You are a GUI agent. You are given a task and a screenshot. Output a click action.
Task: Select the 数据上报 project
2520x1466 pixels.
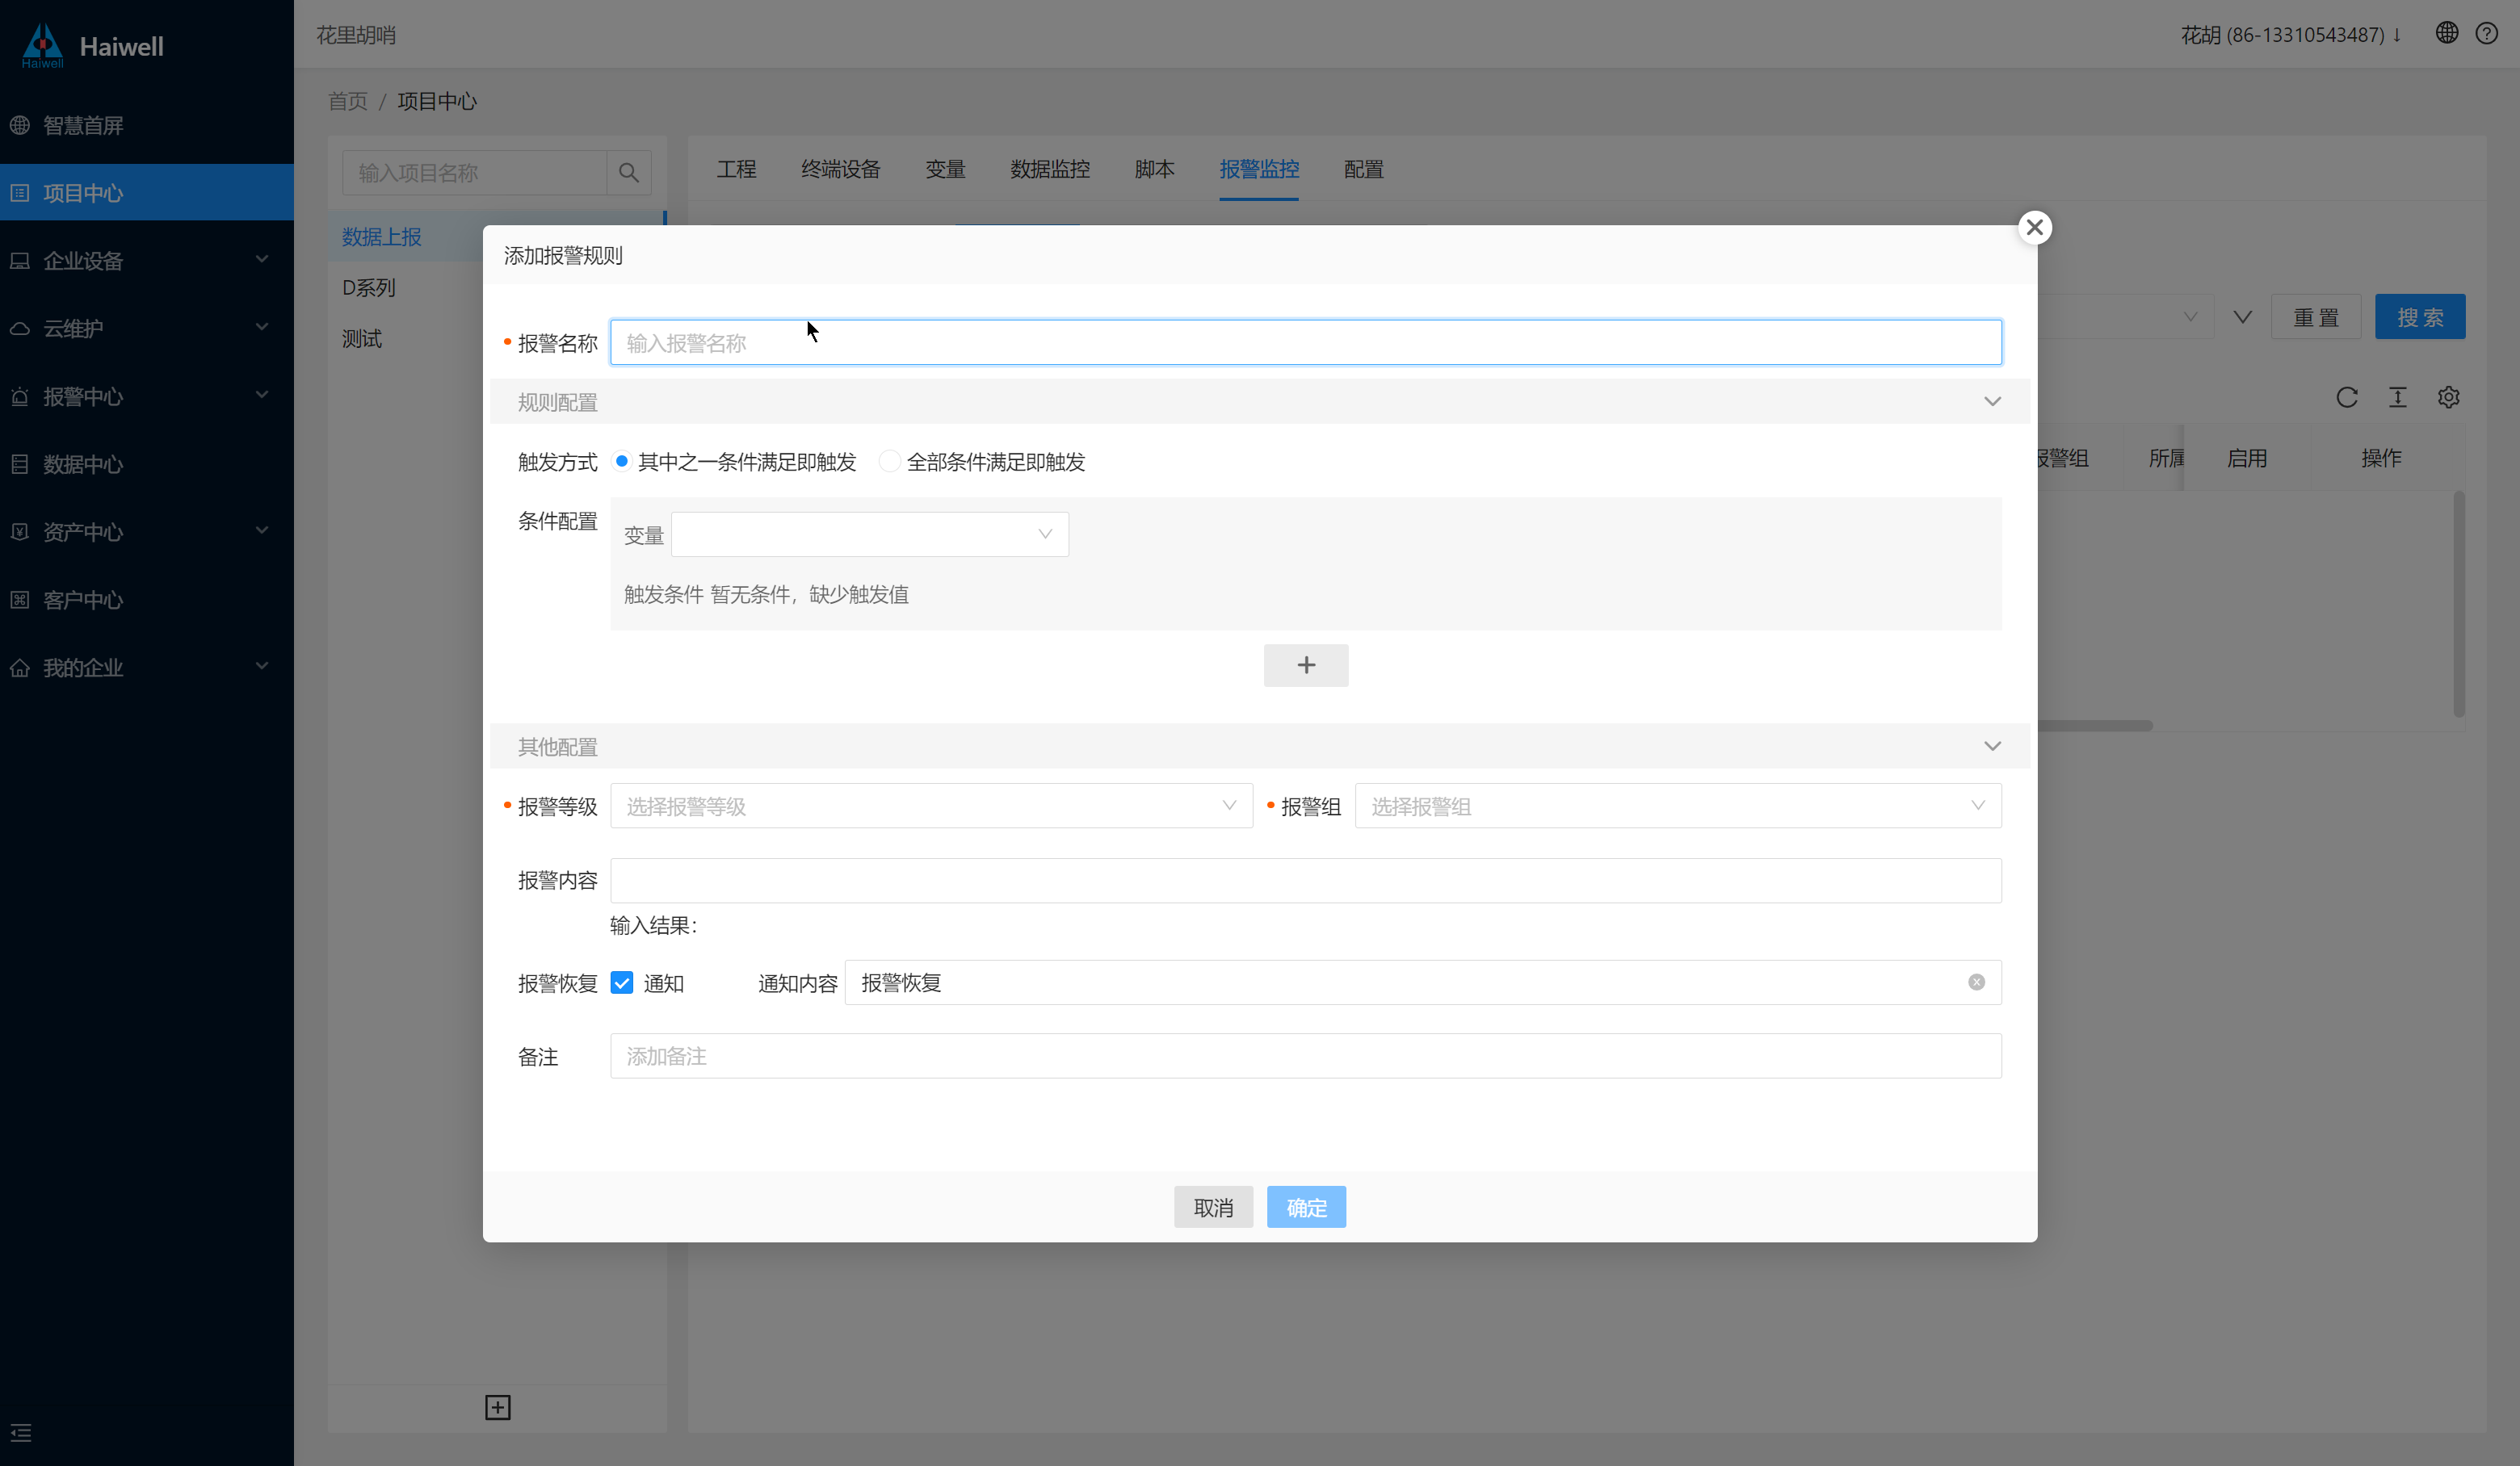coord(381,237)
